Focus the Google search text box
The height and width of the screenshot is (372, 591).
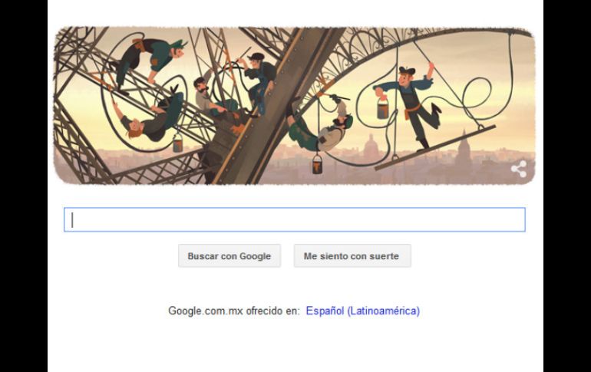point(295,219)
